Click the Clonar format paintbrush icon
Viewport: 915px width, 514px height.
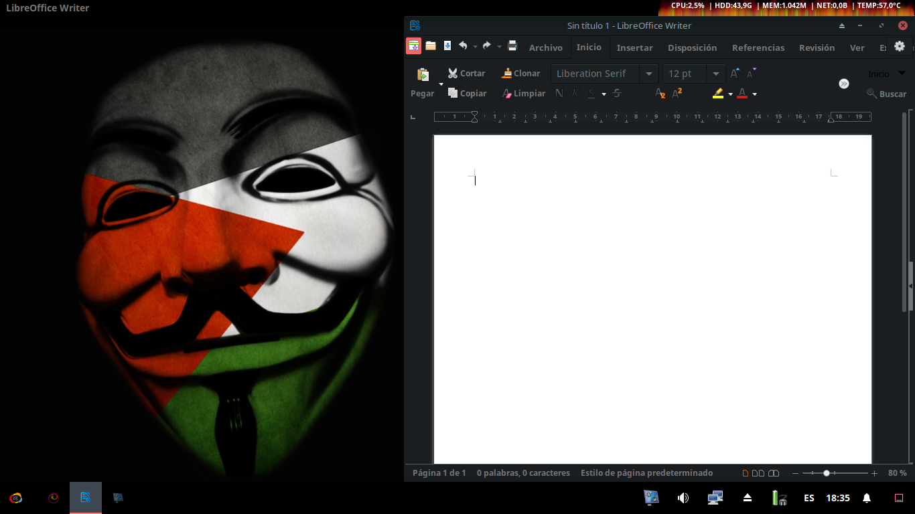pyautogui.click(x=507, y=74)
